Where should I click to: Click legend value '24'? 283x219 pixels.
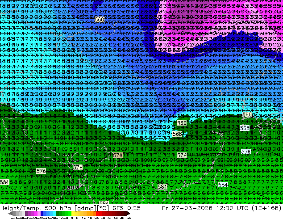click(x=96, y=218)
